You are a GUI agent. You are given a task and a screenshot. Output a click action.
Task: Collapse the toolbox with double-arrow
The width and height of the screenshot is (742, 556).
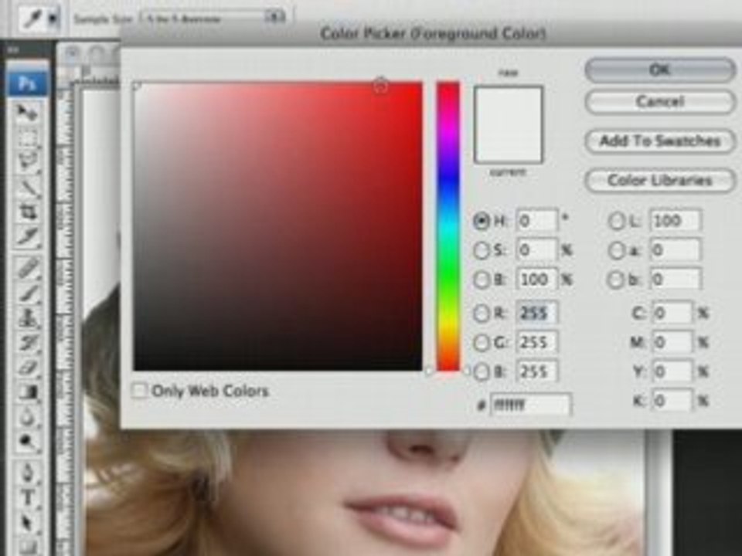12,49
